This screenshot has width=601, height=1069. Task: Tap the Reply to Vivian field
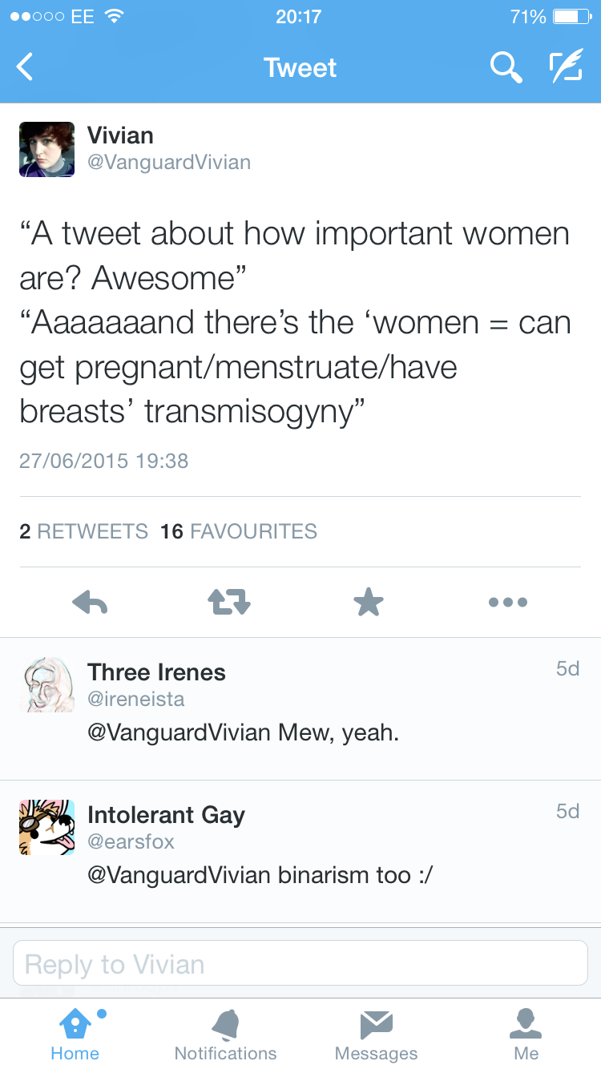(x=300, y=964)
